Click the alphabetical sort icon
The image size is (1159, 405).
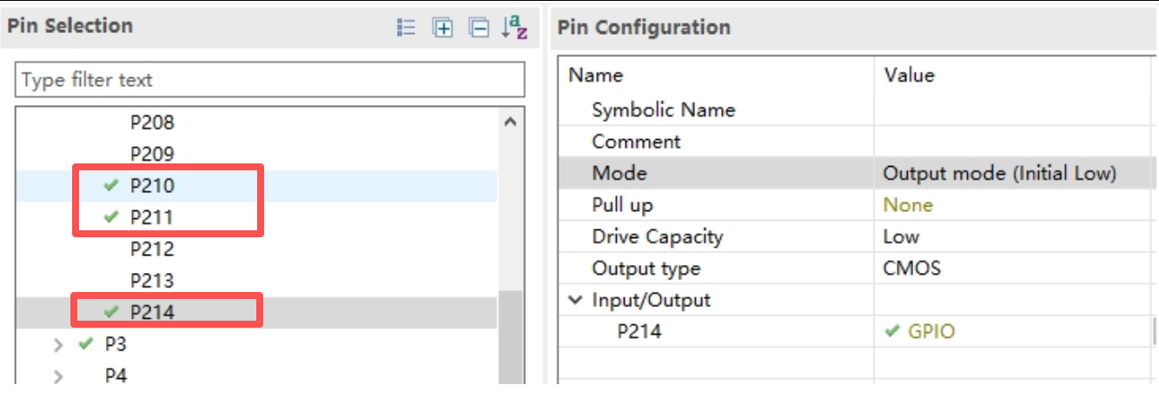point(514,28)
